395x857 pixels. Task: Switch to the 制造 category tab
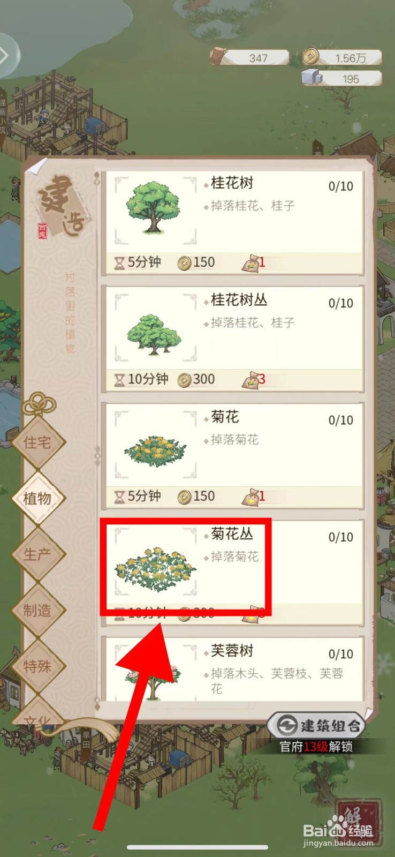click(x=38, y=611)
